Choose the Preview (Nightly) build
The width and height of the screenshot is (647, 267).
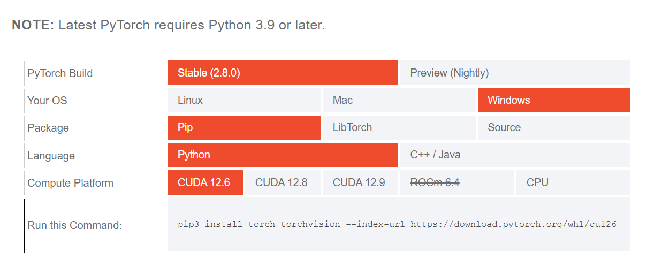tap(515, 73)
